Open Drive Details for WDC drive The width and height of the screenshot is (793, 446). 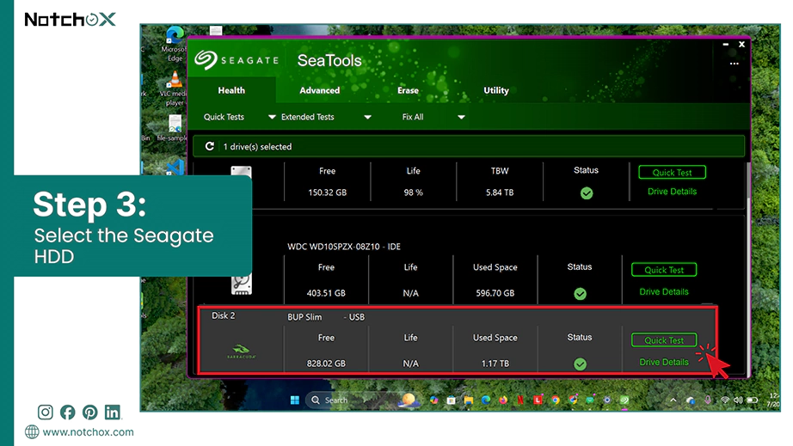(664, 291)
